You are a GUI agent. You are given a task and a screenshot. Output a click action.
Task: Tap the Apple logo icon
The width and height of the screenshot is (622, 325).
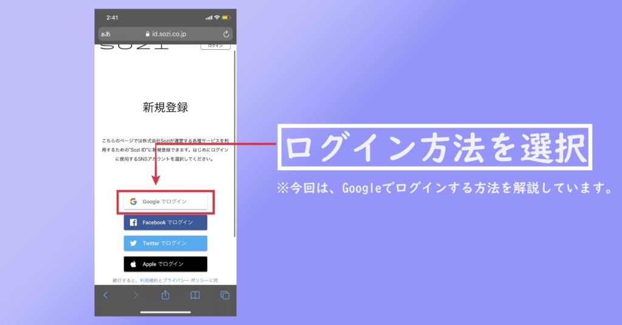point(133,264)
